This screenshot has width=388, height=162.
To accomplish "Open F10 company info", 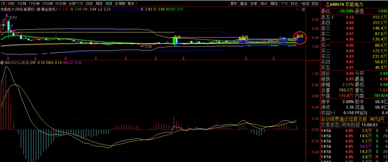I will click(284, 4).
